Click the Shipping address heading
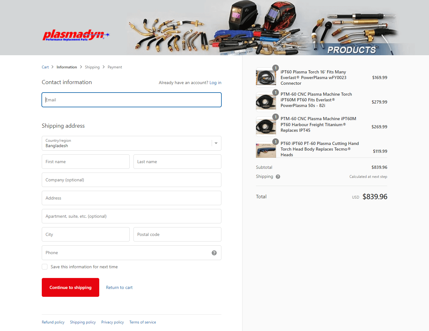429x331 pixels. (63, 126)
